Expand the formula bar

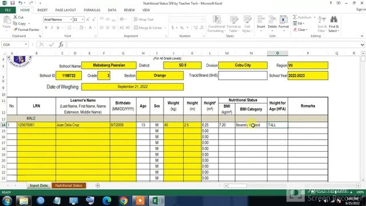[x=362, y=45]
